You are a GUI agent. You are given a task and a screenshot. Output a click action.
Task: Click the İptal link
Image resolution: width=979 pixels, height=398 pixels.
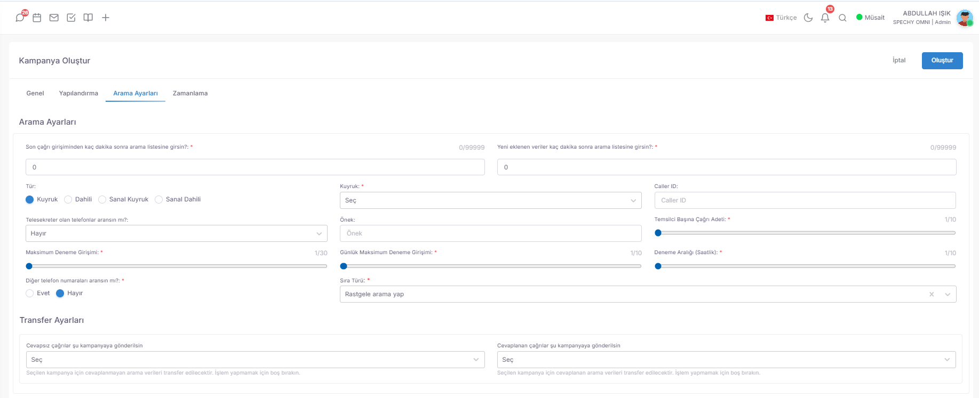point(899,60)
